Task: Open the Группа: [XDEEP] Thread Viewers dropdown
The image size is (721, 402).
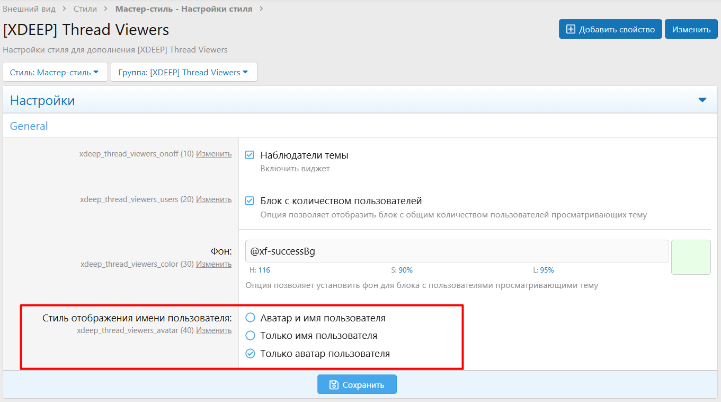Action: [x=184, y=72]
